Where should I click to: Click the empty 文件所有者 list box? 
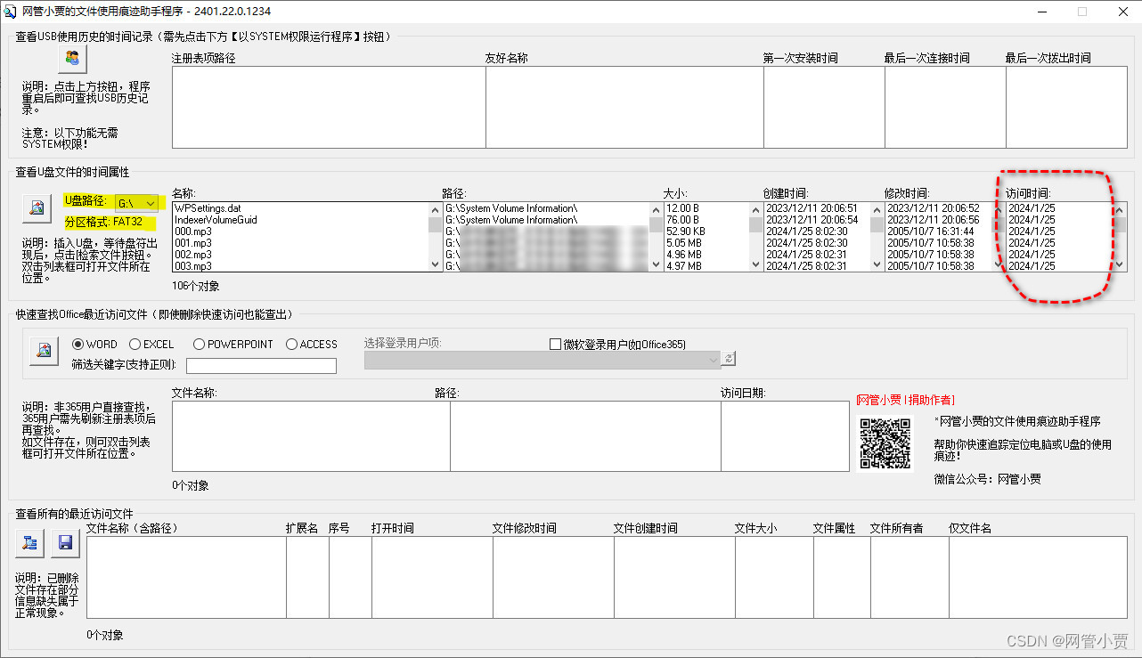(910, 577)
